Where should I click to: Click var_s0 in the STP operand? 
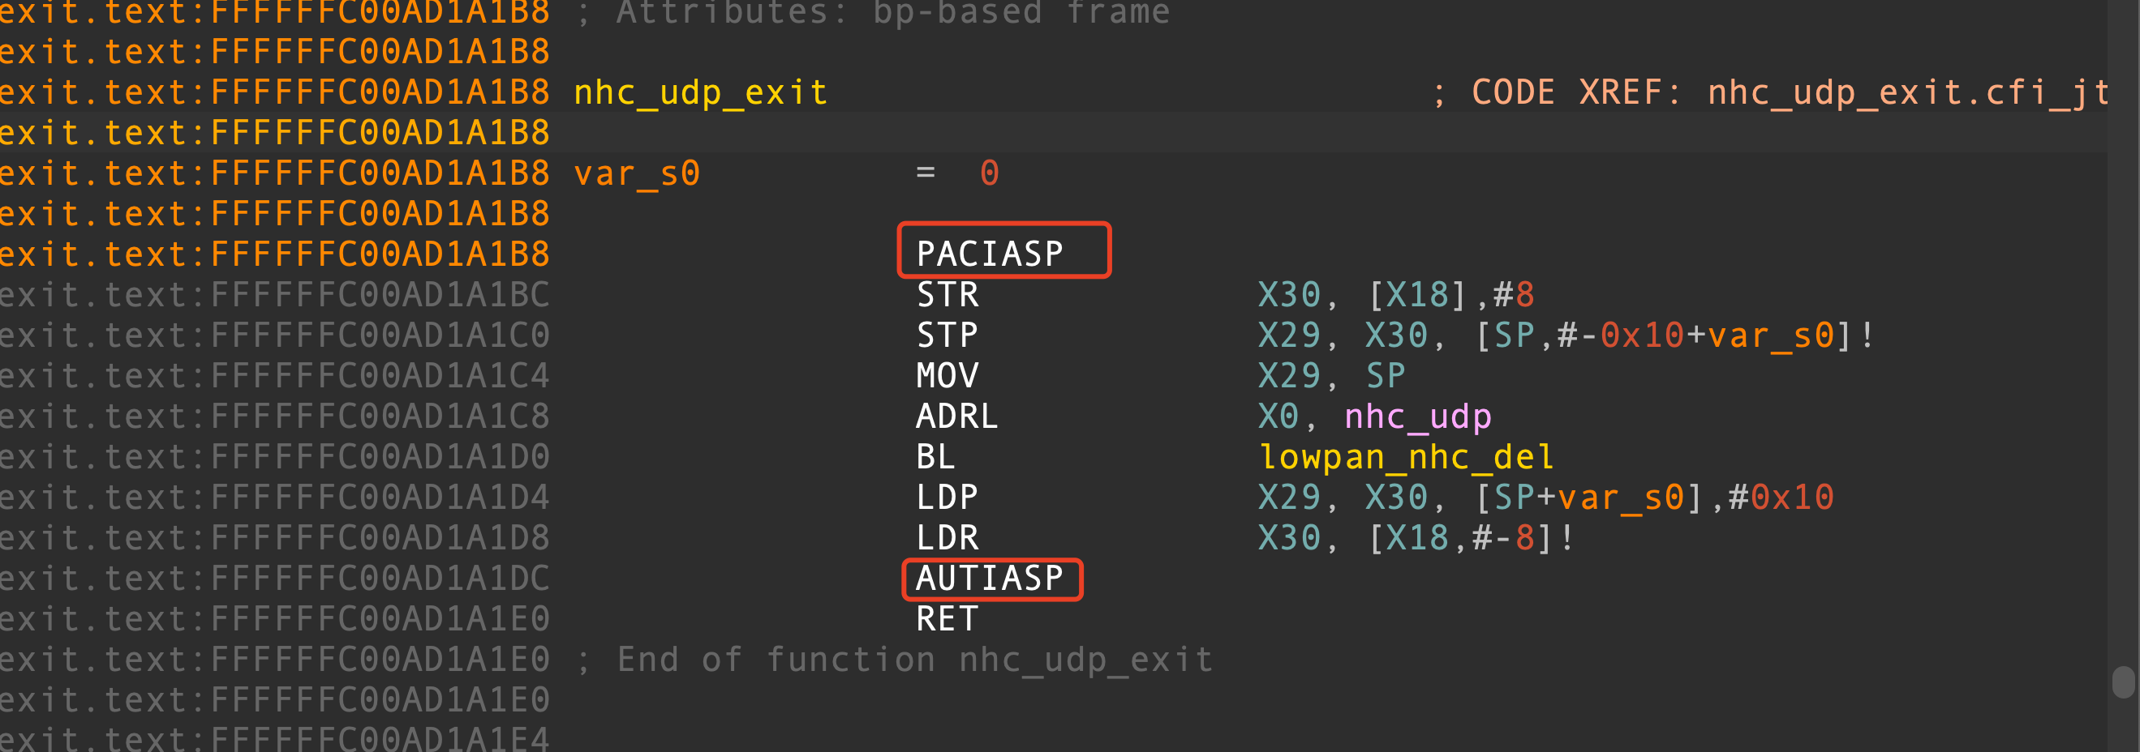1770,335
